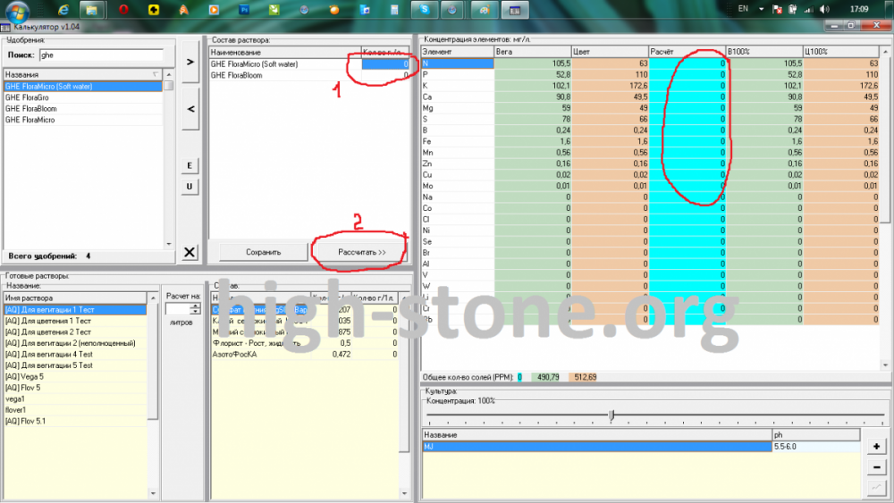Viewport: 894px width, 503px height.
Task: Add a culture with the plus button
Action: pyautogui.click(x=876, y=446)
